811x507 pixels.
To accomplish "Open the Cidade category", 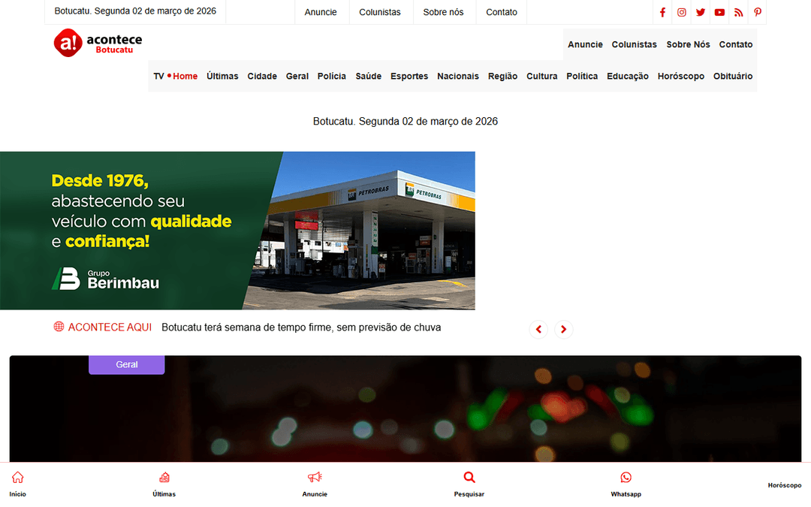I will 262,76.
